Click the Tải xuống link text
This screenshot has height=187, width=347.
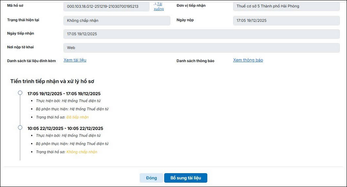[159, 6]
